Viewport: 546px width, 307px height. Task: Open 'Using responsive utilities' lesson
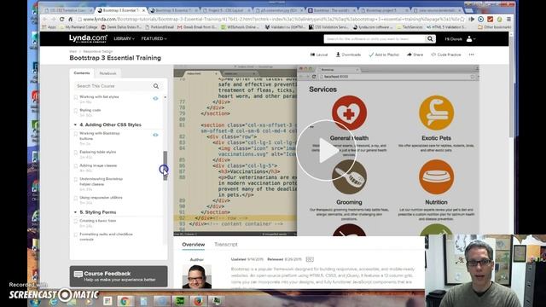[x=101, y=198]
